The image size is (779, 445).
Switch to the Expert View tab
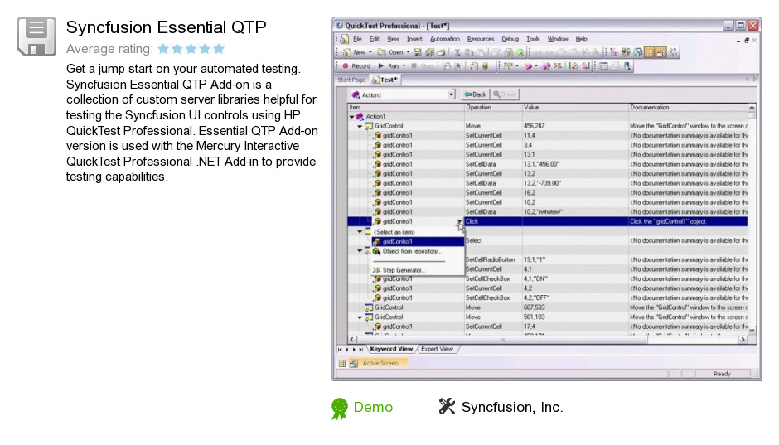point(438,349)
